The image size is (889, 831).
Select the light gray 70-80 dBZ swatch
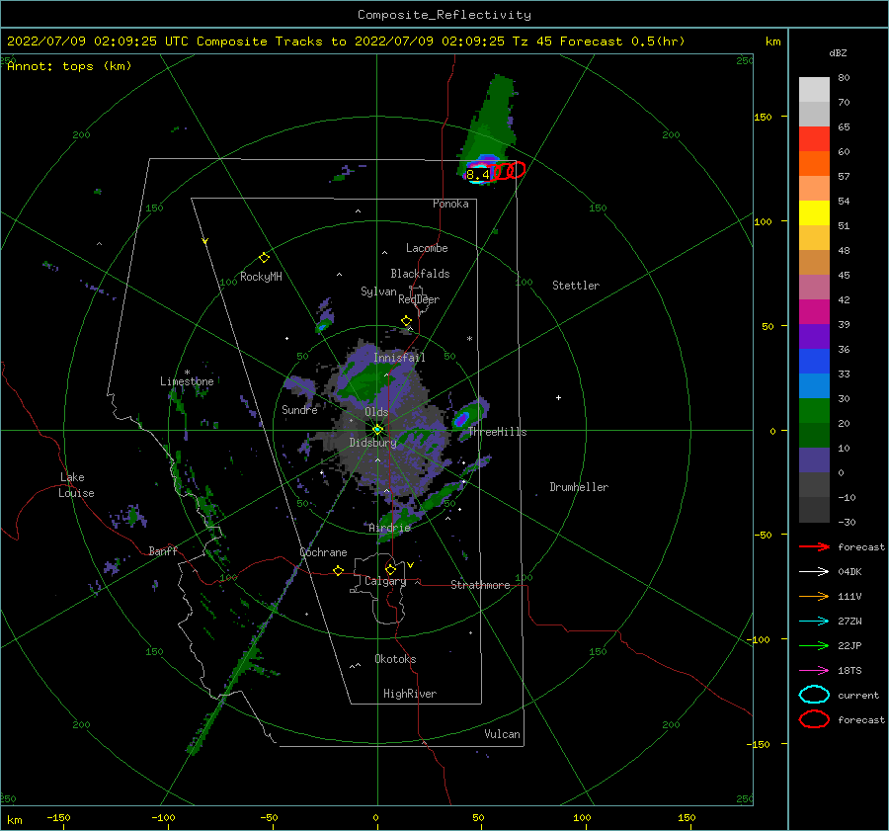pyautogui.click(x=814, y=90)
